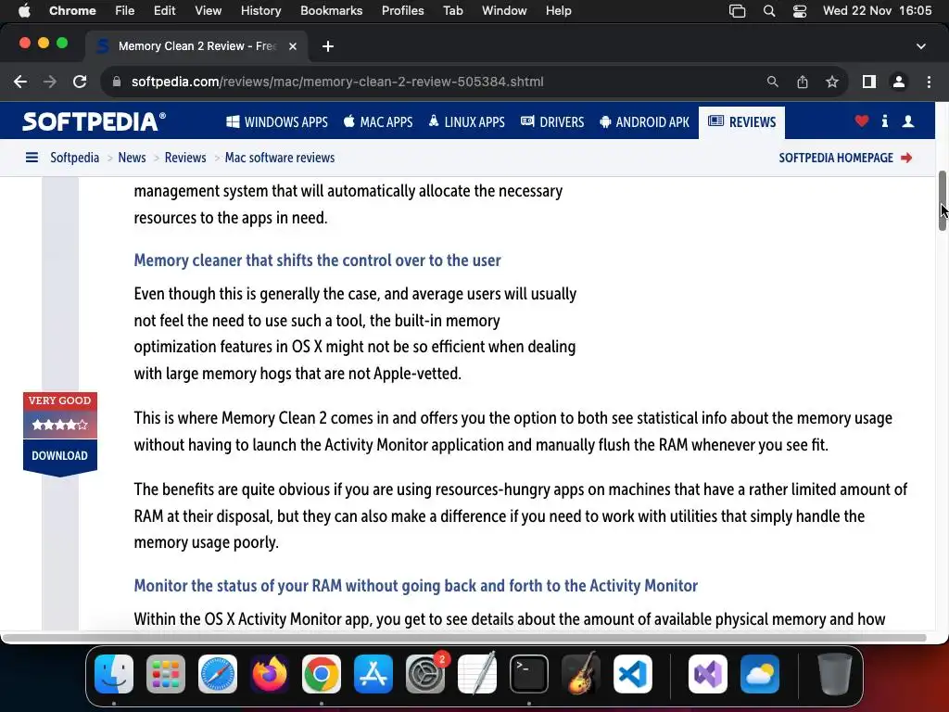
Task: Open the Tab menu
Action: [452, 11]
